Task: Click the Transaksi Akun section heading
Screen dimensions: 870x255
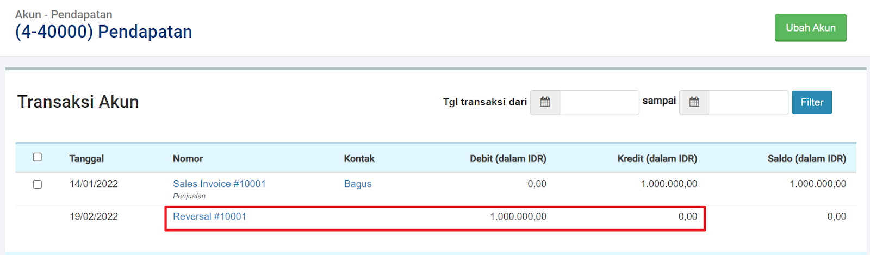Action: 78,102
